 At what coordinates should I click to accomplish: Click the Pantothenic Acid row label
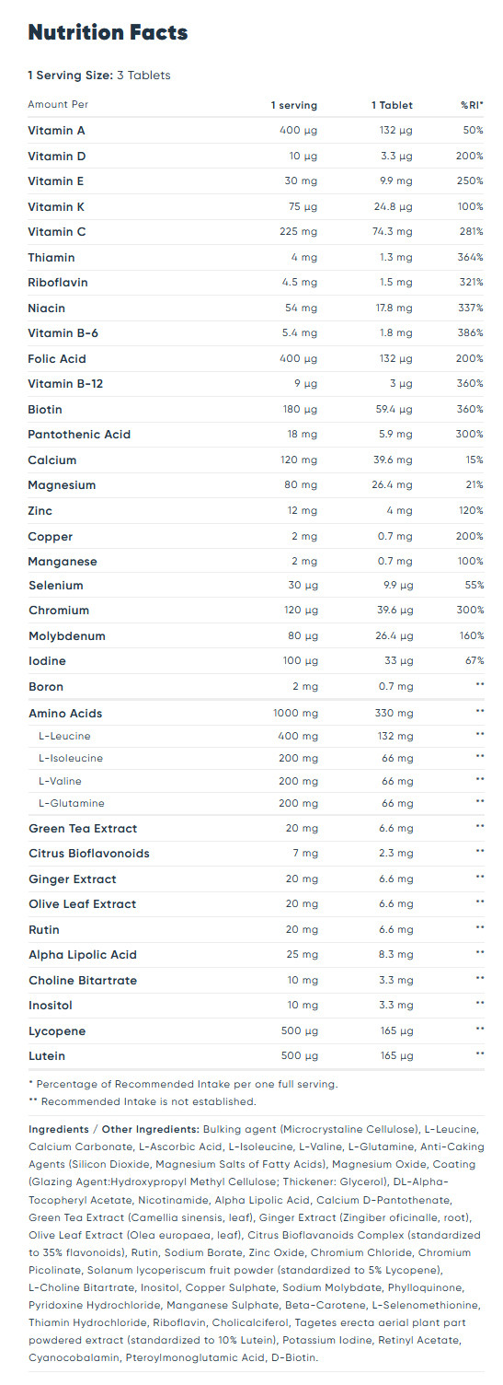[x=80, y=435]
